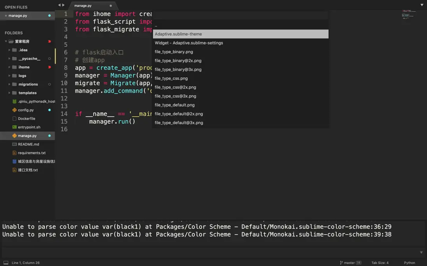427x266 pixels.
Task: Change the Python syntax selector
Action: click(x=409, y=263)
